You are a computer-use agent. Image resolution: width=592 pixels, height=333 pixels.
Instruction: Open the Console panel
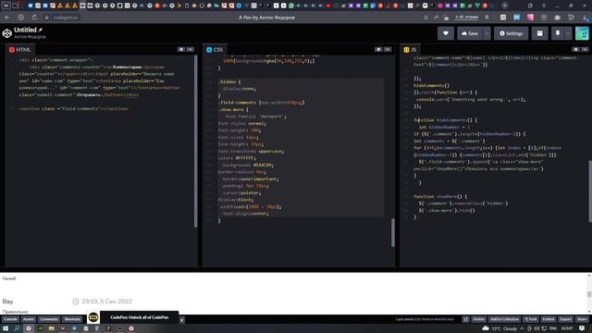(x=10, y=319)
